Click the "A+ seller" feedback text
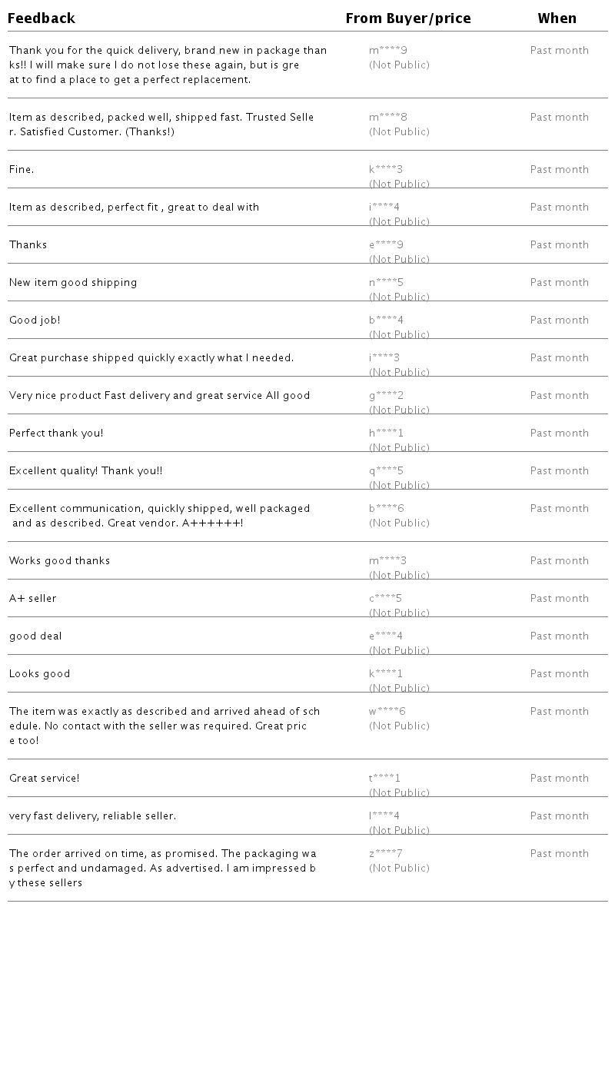 [33, 599]
